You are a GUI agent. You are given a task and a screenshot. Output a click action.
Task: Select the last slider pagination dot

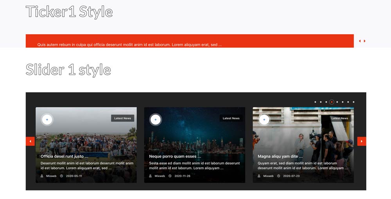[353, 102]
